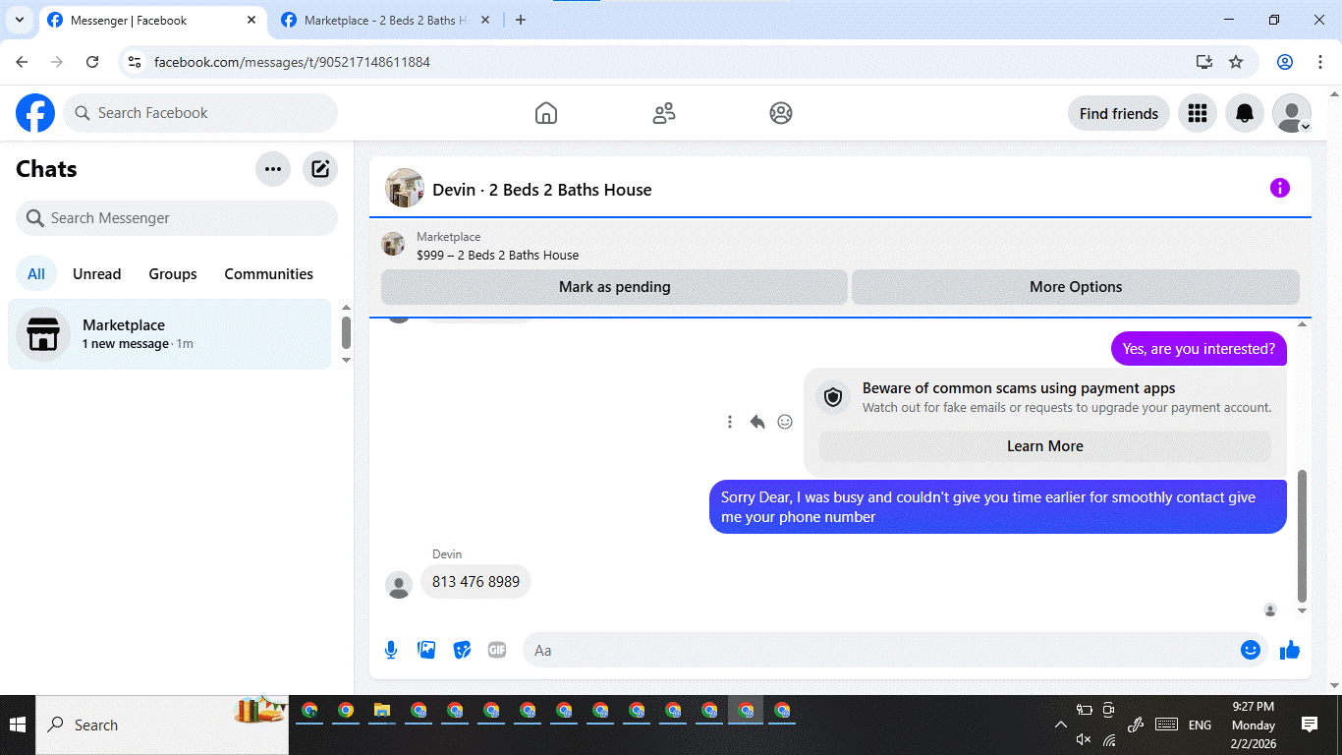Open the Chrome profile icon

(1285, 62)
